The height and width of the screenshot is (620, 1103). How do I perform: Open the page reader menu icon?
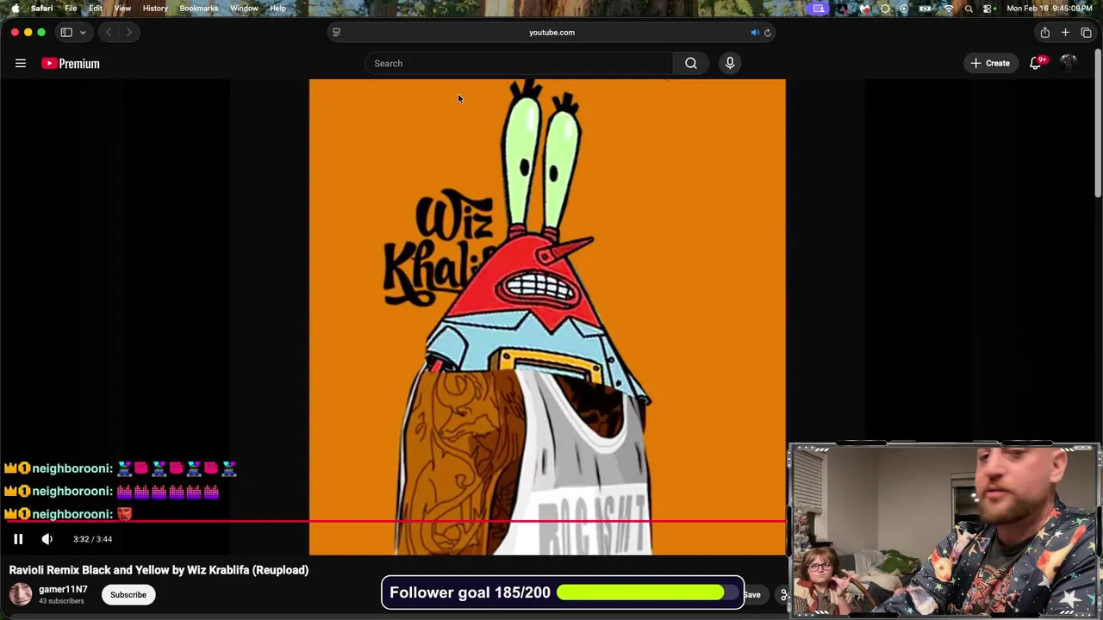[336, 32]
